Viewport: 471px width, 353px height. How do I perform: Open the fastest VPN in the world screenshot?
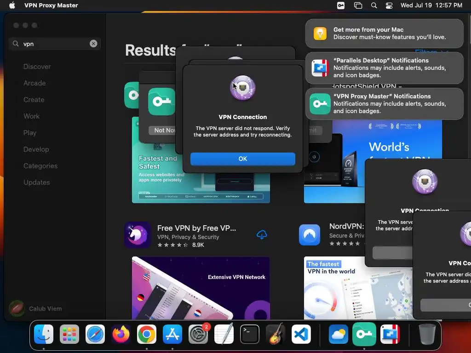tap(358, 288)
